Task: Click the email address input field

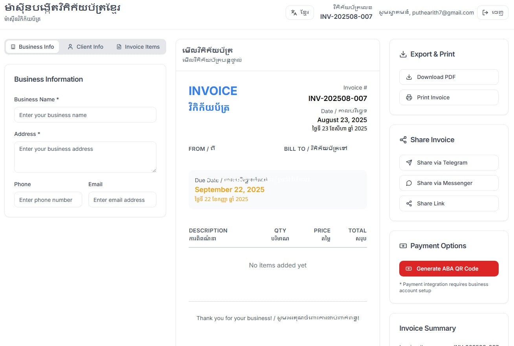Action: click(x=122, y=200)
